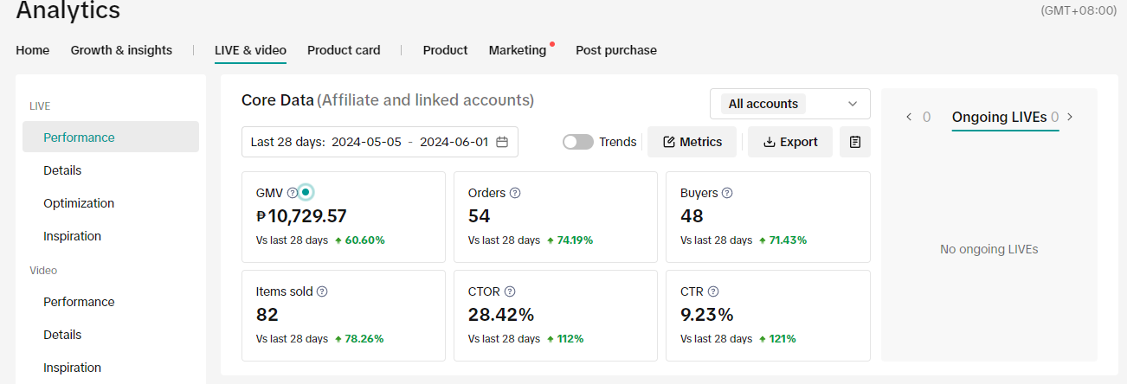1127x384 pixels.
Task: Click the Items sold help icon
Action: (322, 292)
